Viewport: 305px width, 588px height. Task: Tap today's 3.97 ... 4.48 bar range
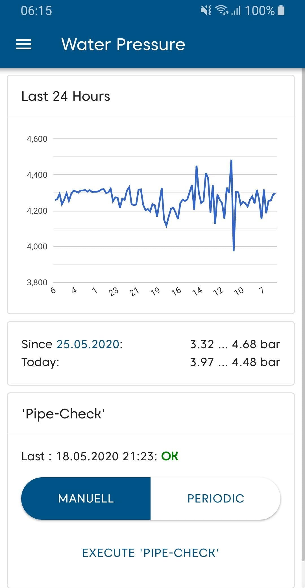(x=235, y=362)
